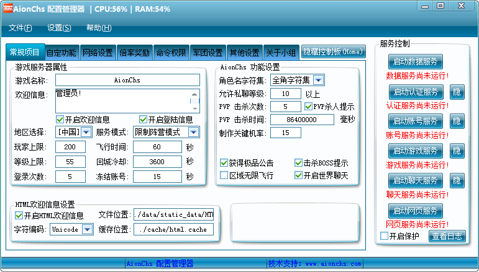Screen dimensions: 479x272
Task: Toggle 开启欢迎信息 checkbox
Action: click(x=60, y=120)
